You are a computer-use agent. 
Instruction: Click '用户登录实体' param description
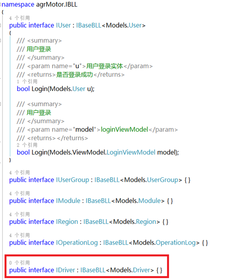105,66
